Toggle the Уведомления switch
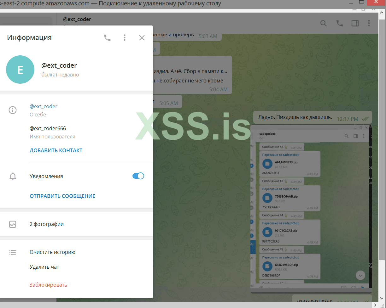 [138, 176]
